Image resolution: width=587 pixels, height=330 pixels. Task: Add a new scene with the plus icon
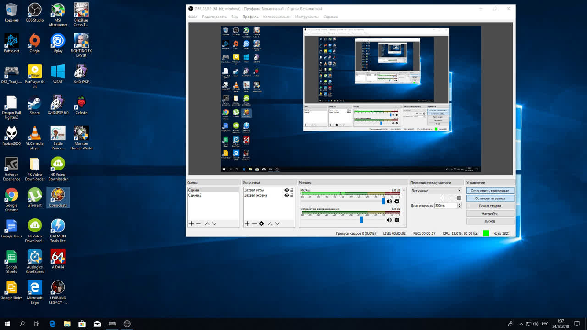(191, 224)
